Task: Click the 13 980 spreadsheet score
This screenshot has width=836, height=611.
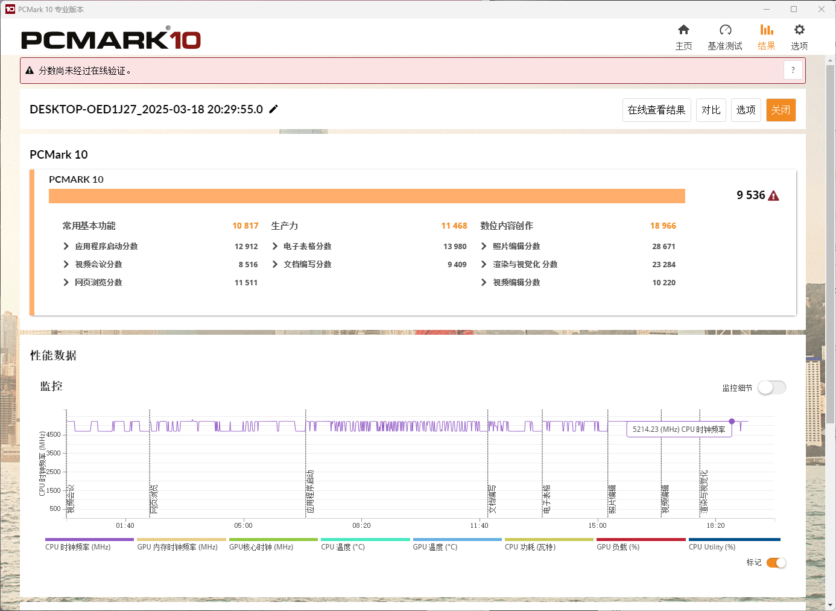Action: [455, 246]
